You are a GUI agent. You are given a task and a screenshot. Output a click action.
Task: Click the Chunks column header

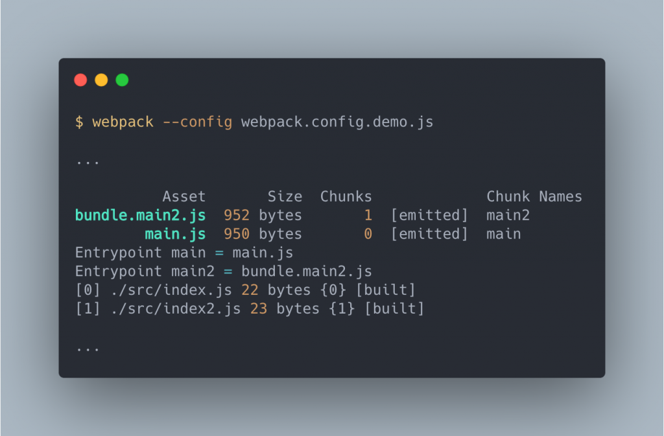tap(346, 197)
